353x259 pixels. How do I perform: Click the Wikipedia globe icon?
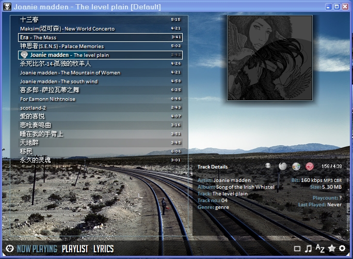coord(282,166)
